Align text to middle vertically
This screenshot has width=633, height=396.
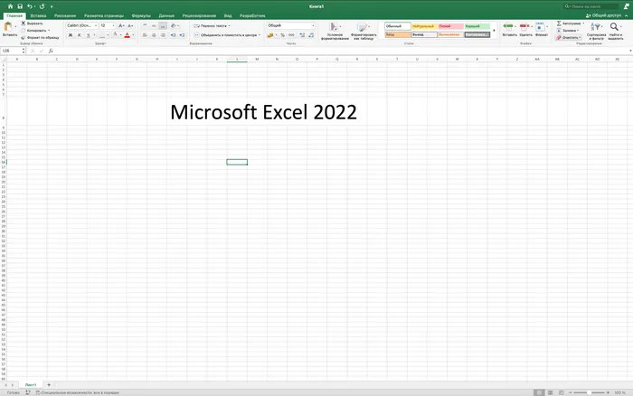point(154,25)
